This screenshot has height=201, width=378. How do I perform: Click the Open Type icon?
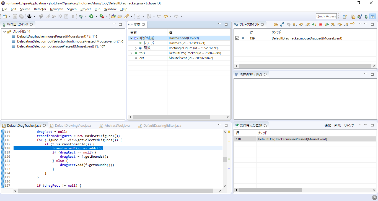point(113,16)
